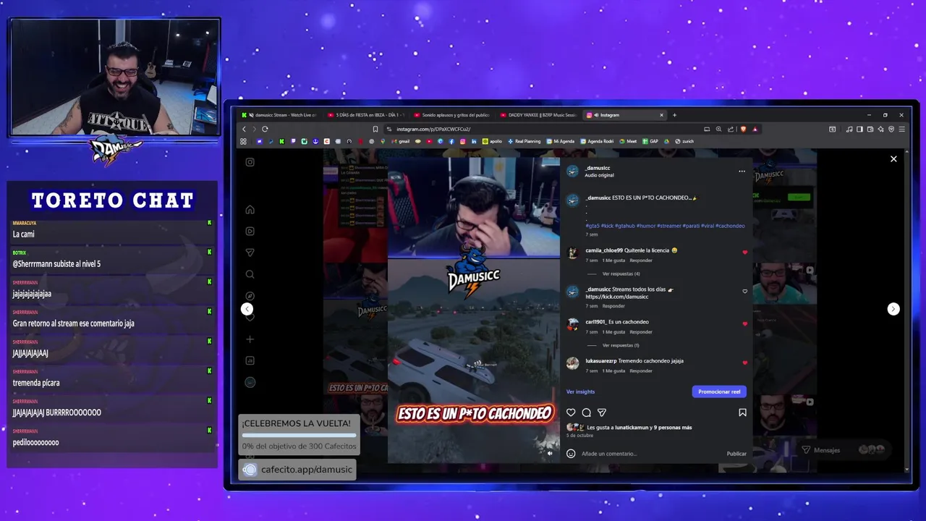Toggle heart on carl1901_ comment
Viewport: 926px width, 521px height.
tap(744, 324)
